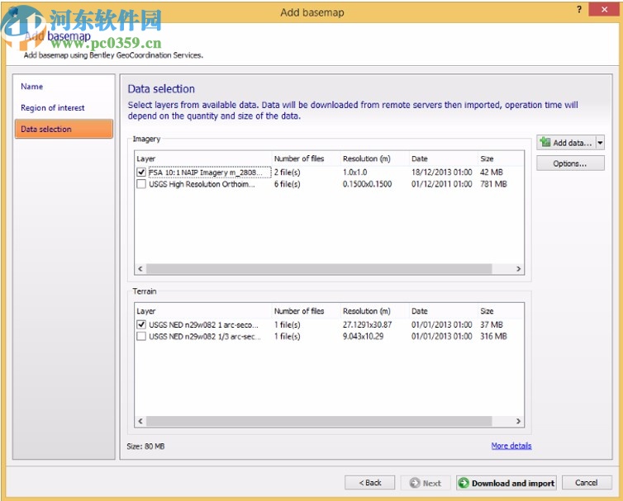Click Terrain Layer column header
Image resolution: width=623 pixels, height=501 pixels.
pyautogui.click(x=203, y=311)
